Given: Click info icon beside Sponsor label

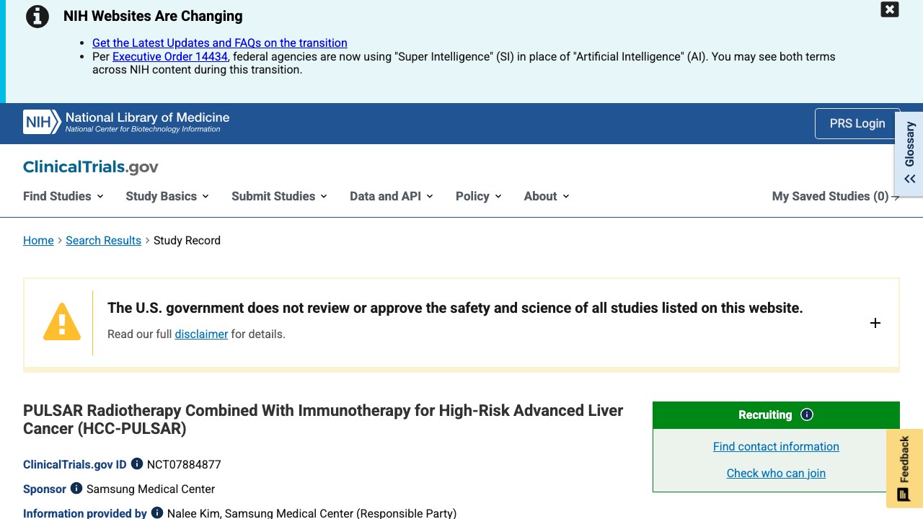Looking at the screenshot, I should 76,489.
